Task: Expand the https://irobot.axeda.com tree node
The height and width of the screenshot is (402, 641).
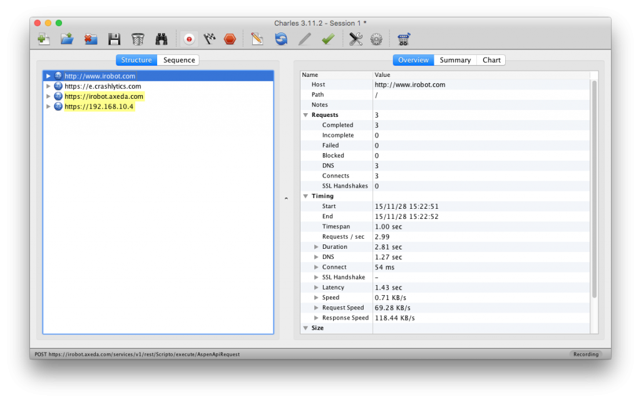Action: [x=49, y=96]
